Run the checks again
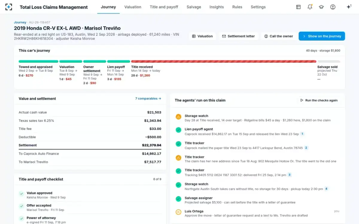The width and height of the screenshot is (359, 224). tap(319, 100)
